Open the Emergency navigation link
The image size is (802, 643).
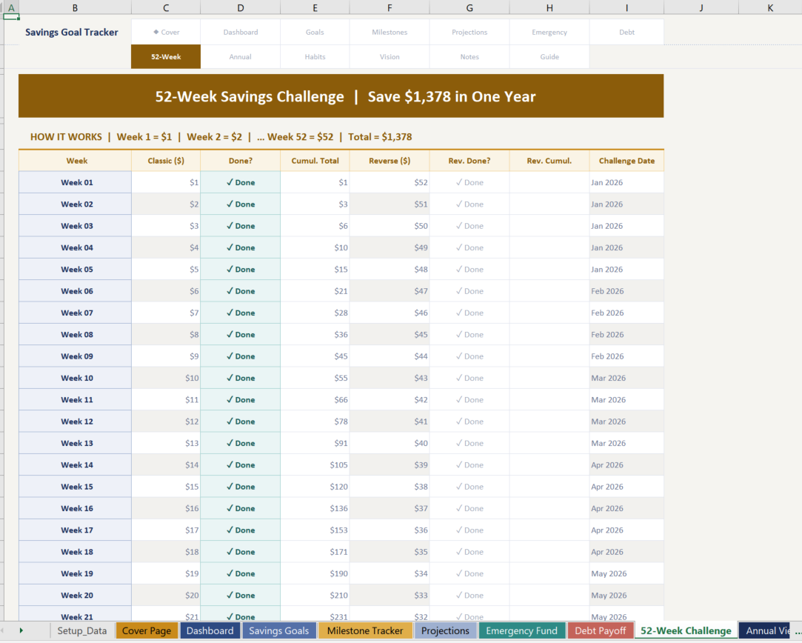pyautogui.click(x=549, y=32)
